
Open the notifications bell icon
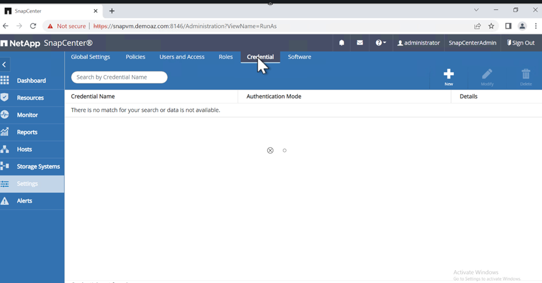pos(341,43)
